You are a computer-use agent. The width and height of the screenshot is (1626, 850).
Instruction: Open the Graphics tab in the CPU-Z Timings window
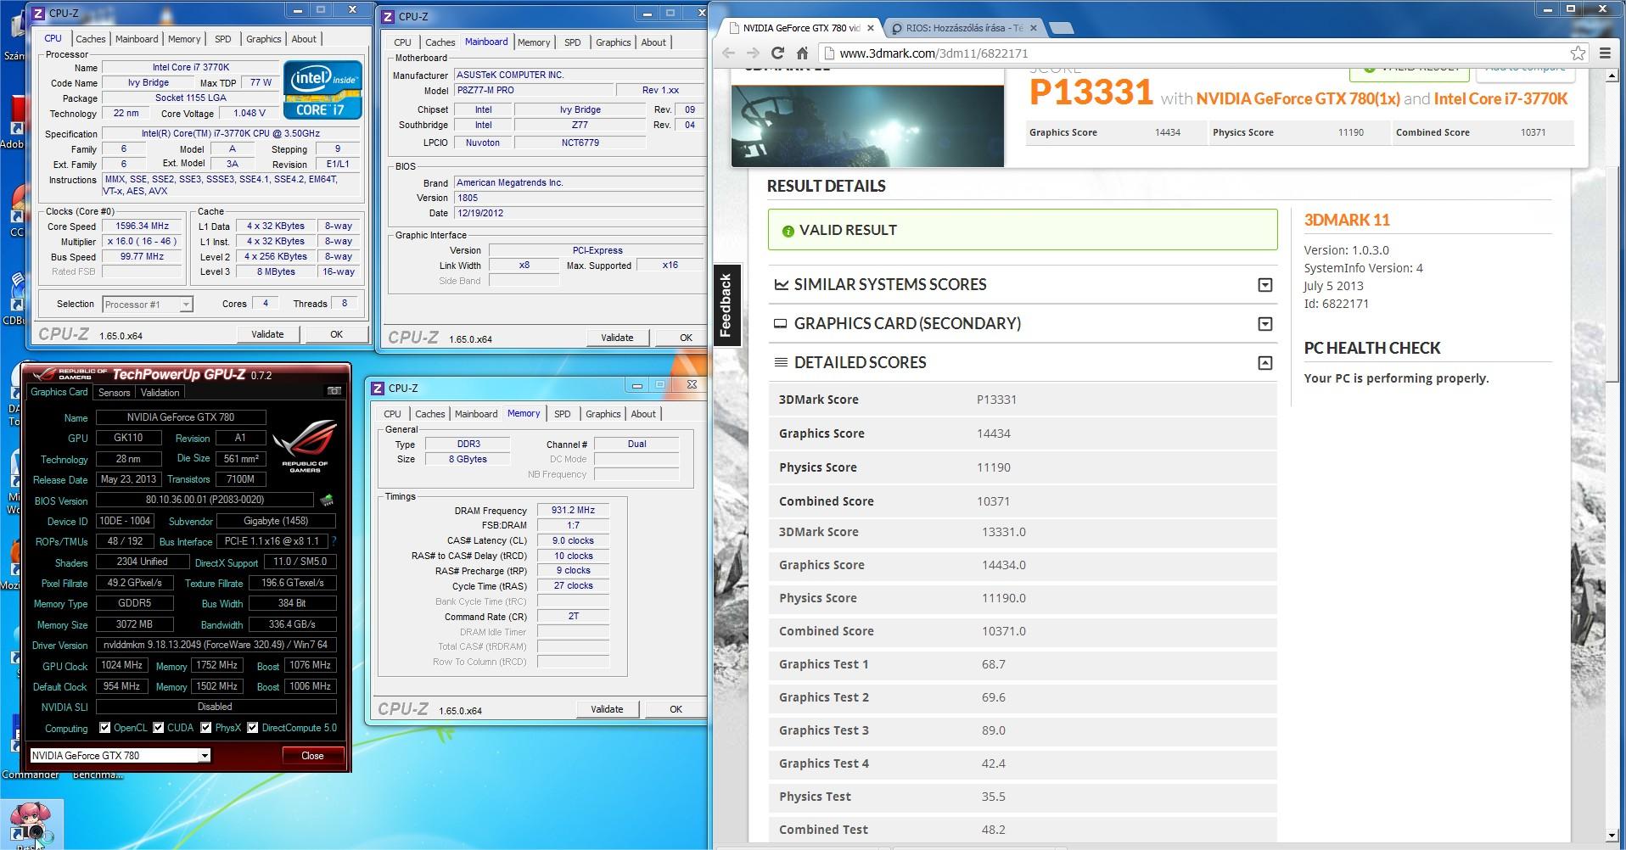[603, 414]
